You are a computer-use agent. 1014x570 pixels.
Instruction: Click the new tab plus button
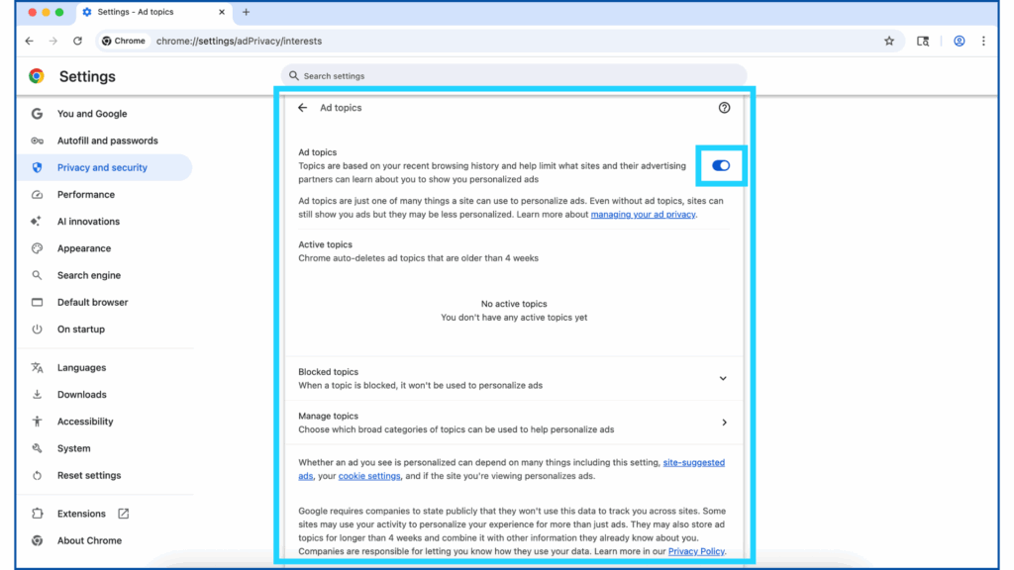pos(247,12)
